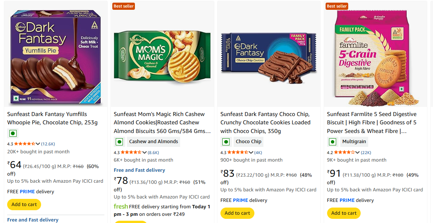Click star rating of Yumfills Whoopie Pie

(25, 144)
